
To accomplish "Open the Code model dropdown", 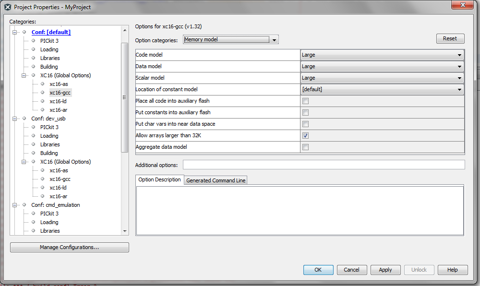I will 382,55.
